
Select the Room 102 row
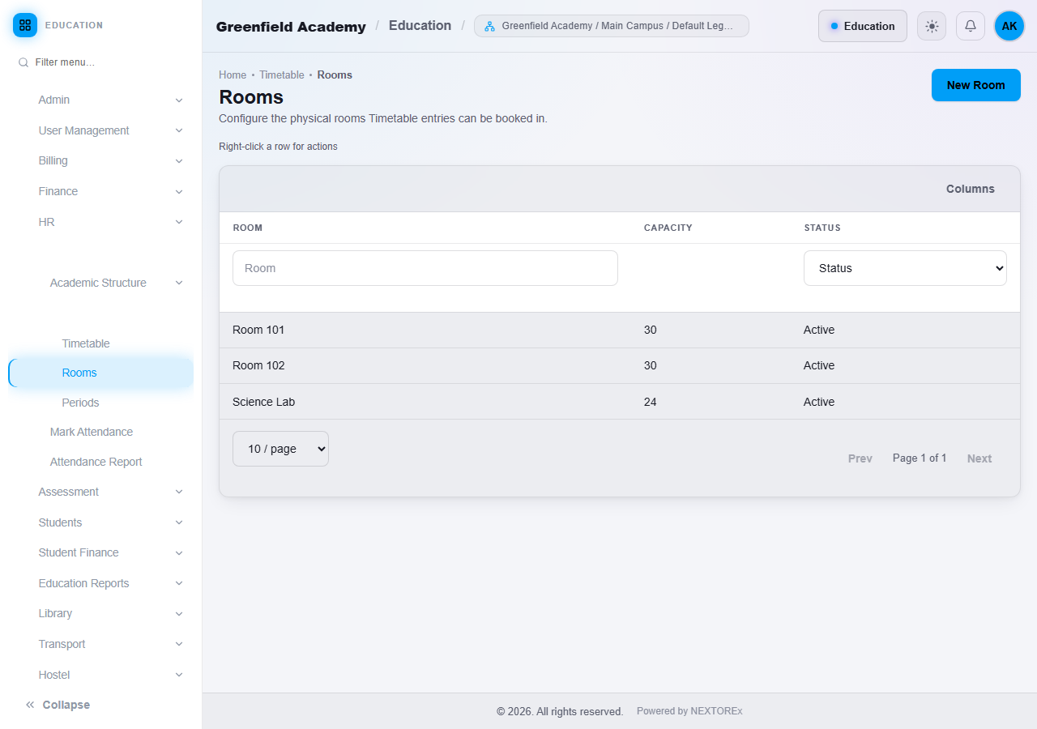pyautogui.click(x=620, y=365)
